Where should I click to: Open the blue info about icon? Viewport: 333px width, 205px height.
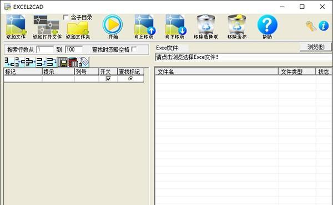[324, 26]
